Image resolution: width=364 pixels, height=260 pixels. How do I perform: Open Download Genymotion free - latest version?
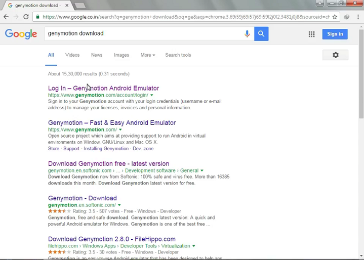click(109, 163)
